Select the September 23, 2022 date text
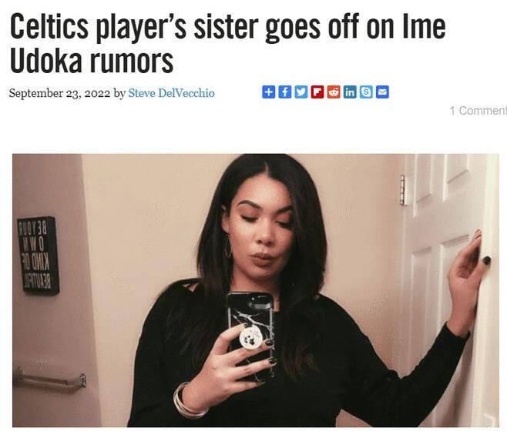This screenshot has height=441, width=507. [x=59, y=93]
